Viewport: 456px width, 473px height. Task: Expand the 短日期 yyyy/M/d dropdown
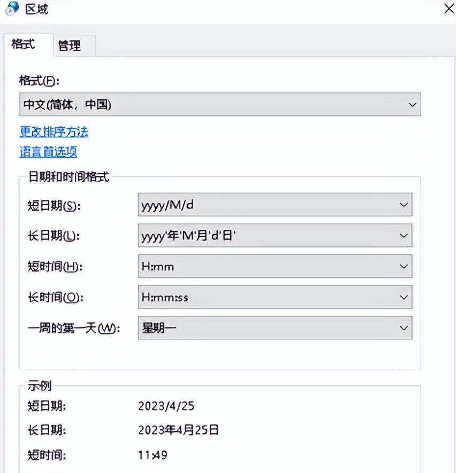tap(275, 205)
